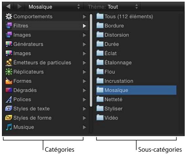Click the Polices letter A icon
186x154 pixels.
click(9, 99)
